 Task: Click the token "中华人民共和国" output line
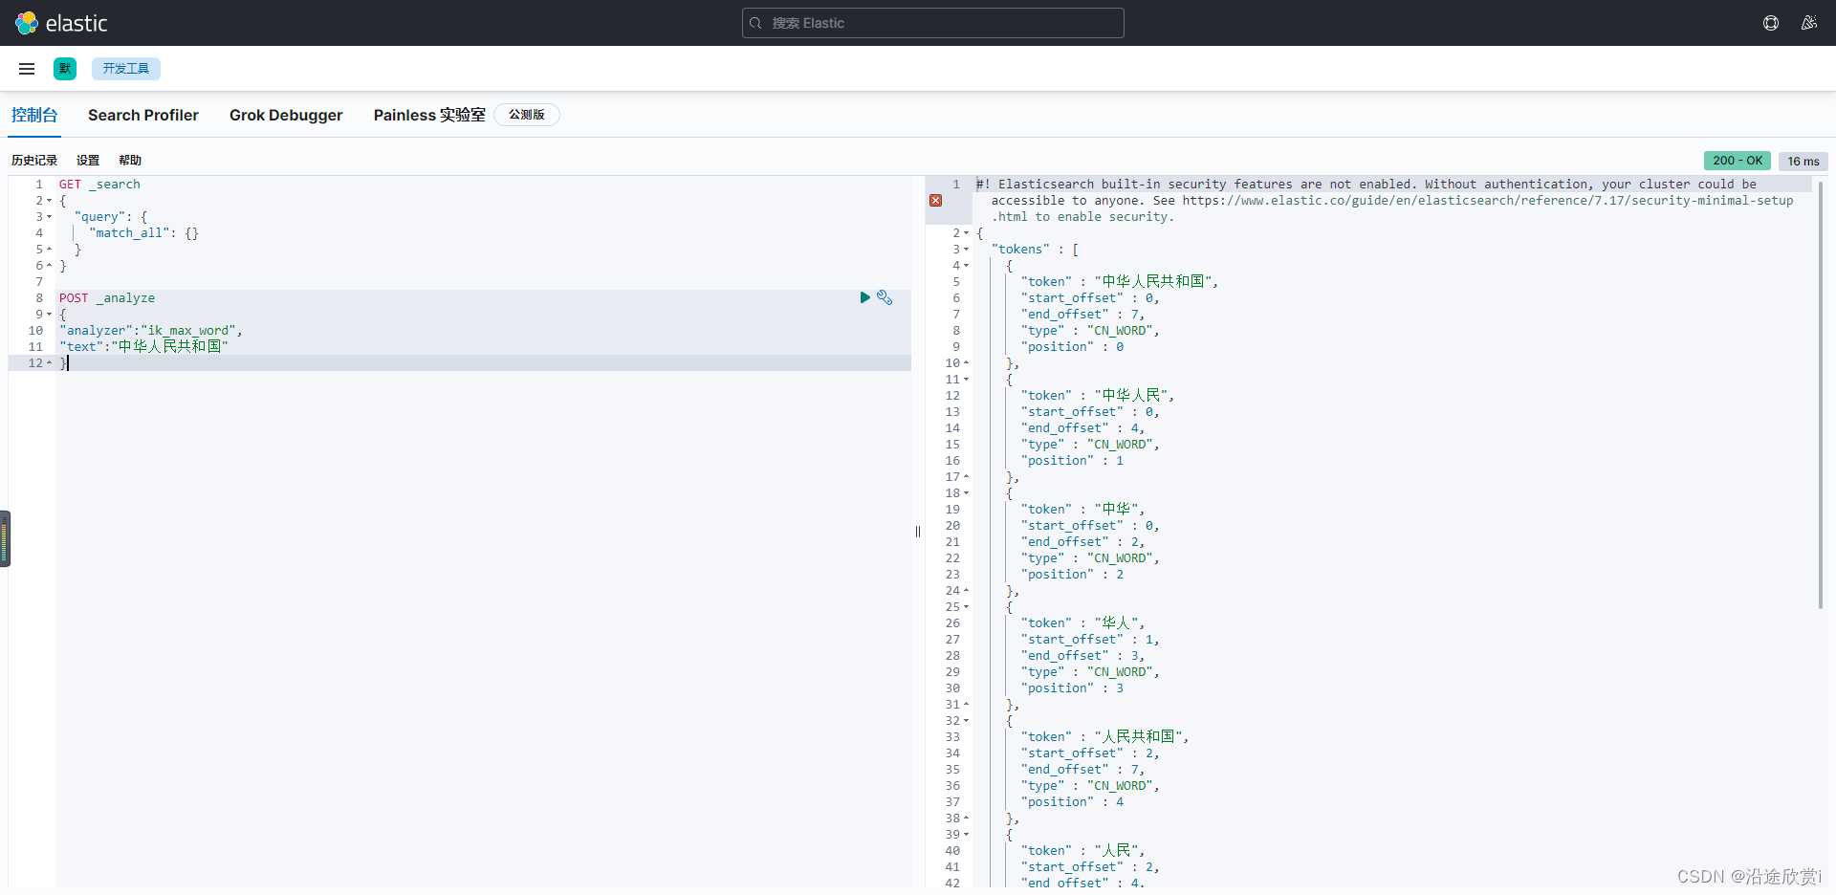click(x=1120, y=282)
